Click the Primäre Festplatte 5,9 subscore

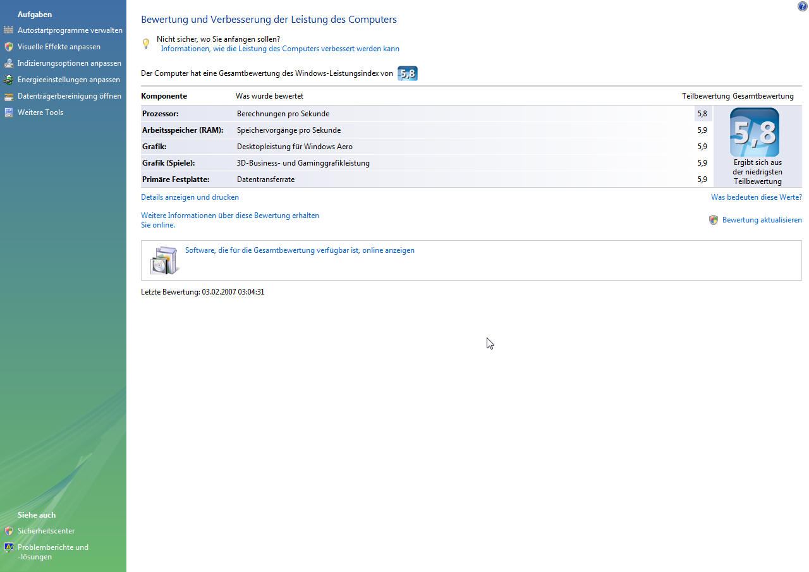click(702, 180)
